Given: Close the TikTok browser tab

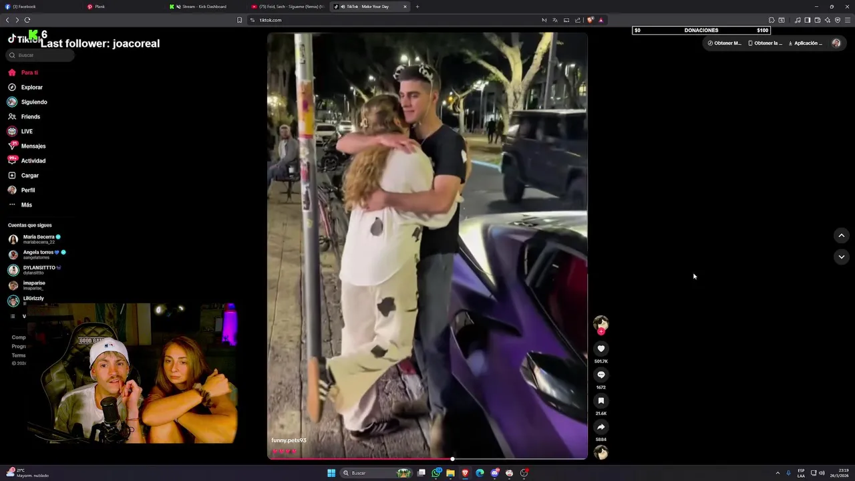Looking at the screenshot, I should point(405,7).
